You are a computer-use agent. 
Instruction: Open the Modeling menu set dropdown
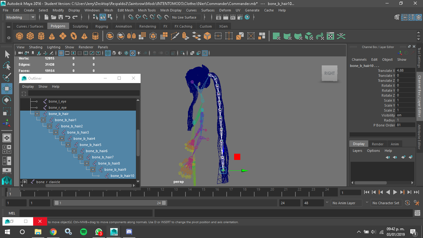pyautogui.click(x=20, y=17)
